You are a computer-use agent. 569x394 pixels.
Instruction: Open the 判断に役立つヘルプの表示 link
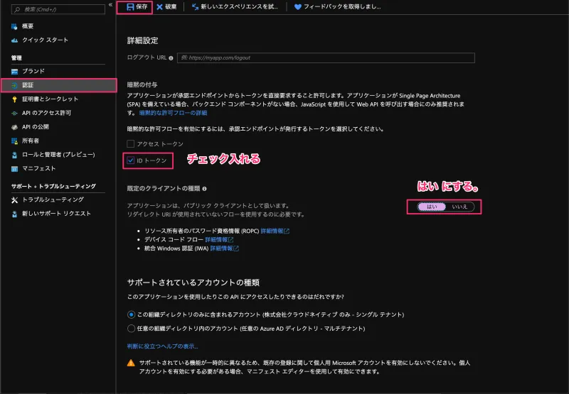point(163,346)
